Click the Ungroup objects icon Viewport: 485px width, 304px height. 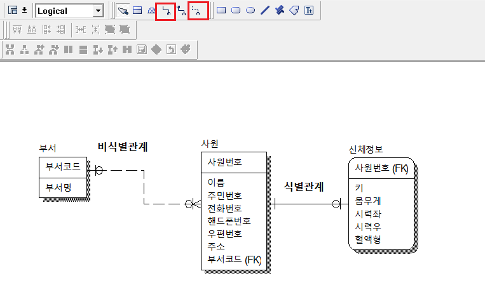click(125, 30)
